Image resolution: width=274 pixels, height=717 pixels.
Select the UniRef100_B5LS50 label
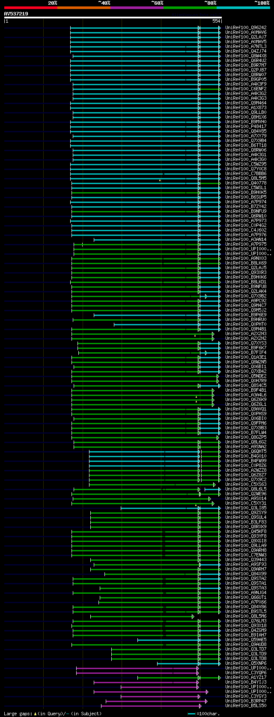(x=246, y=706)
